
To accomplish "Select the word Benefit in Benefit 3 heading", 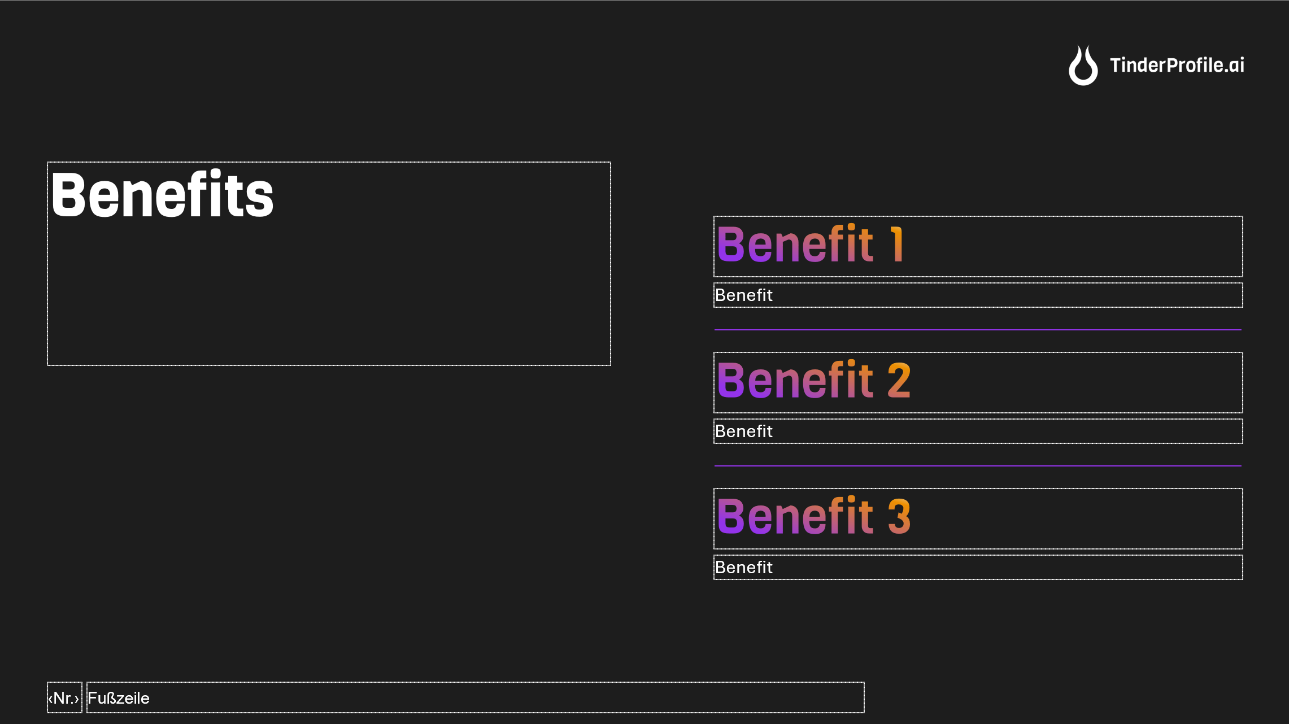I will (x=795, y=517).
